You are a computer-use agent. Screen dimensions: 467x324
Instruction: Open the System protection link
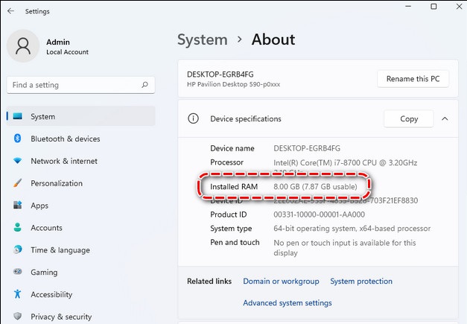click(x=361, y=282)
